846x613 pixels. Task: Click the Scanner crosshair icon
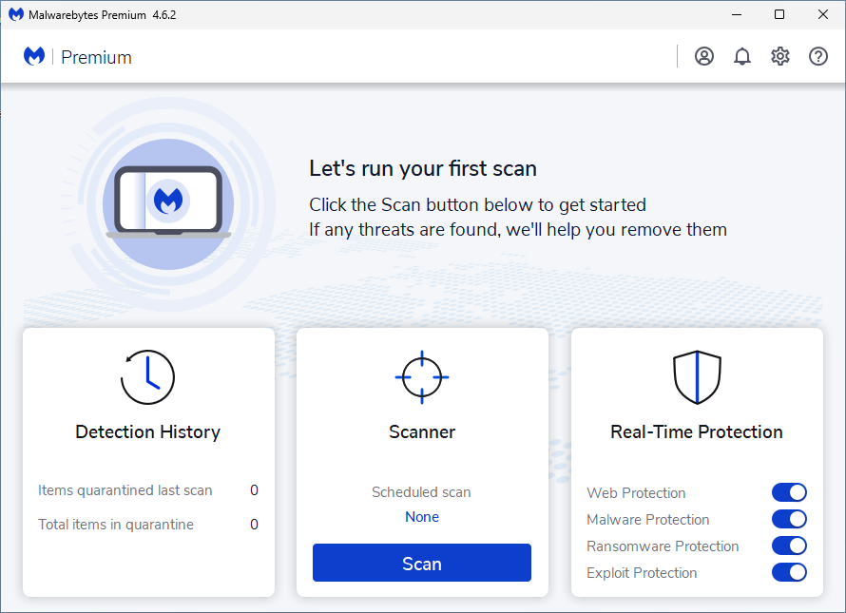(422, 377)
